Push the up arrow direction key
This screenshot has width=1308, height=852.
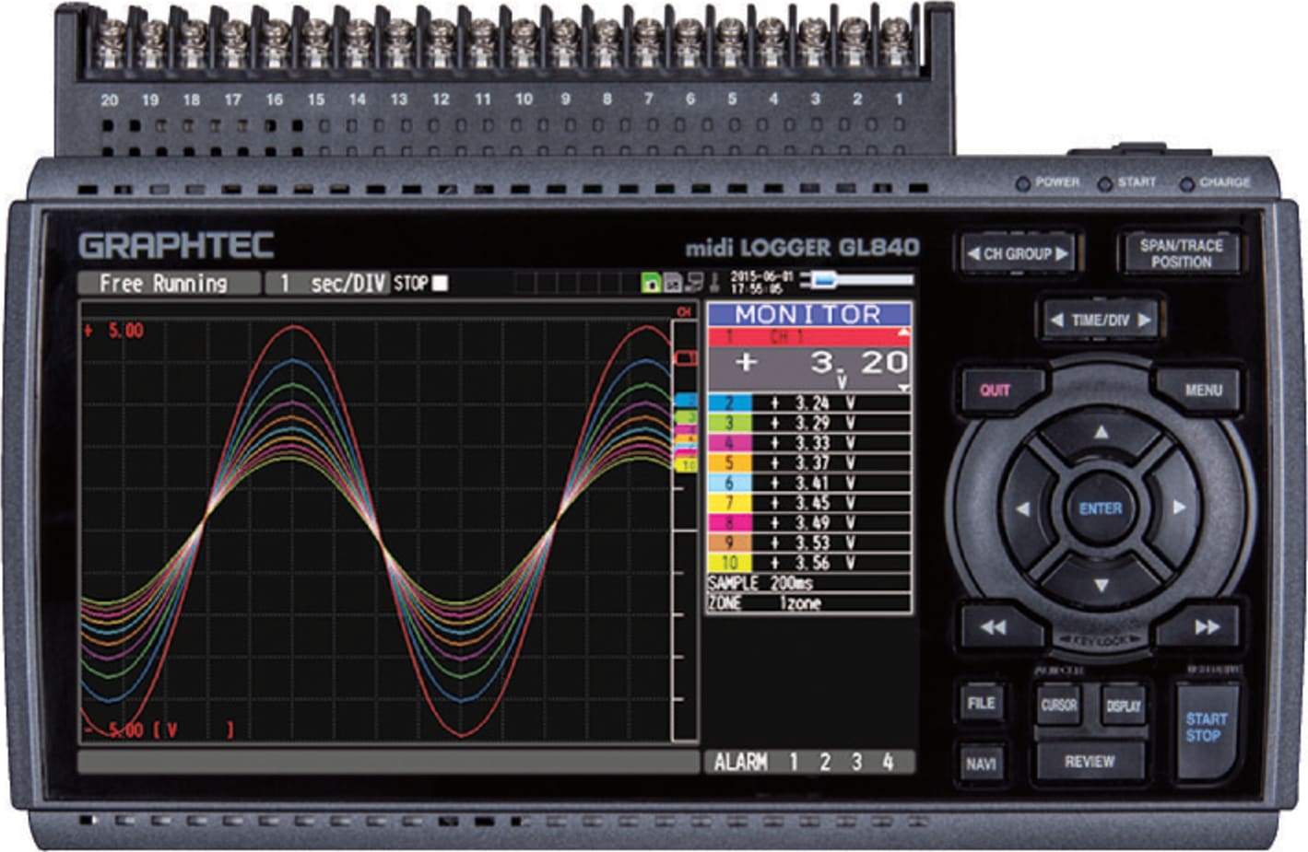tap(1101, 432)
